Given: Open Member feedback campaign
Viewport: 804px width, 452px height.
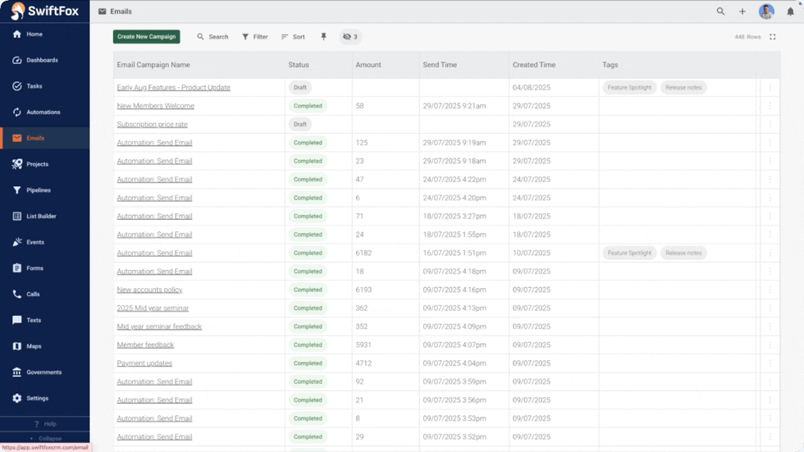Looking at the screenshot, I should click(145, 345).
